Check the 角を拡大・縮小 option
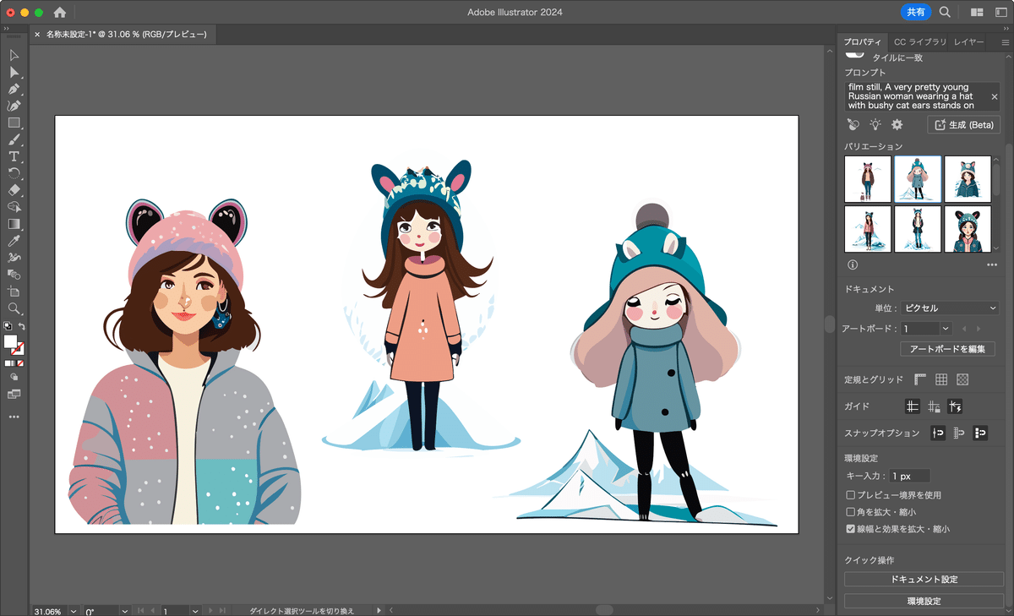The image size is (1014, 616). click(x=851, y=512)
